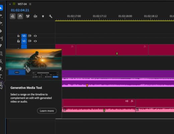Toggle sync lock on V2
The height and width of the screenshot is (134, 174).
pyautogui.click(x=29, y=41)
